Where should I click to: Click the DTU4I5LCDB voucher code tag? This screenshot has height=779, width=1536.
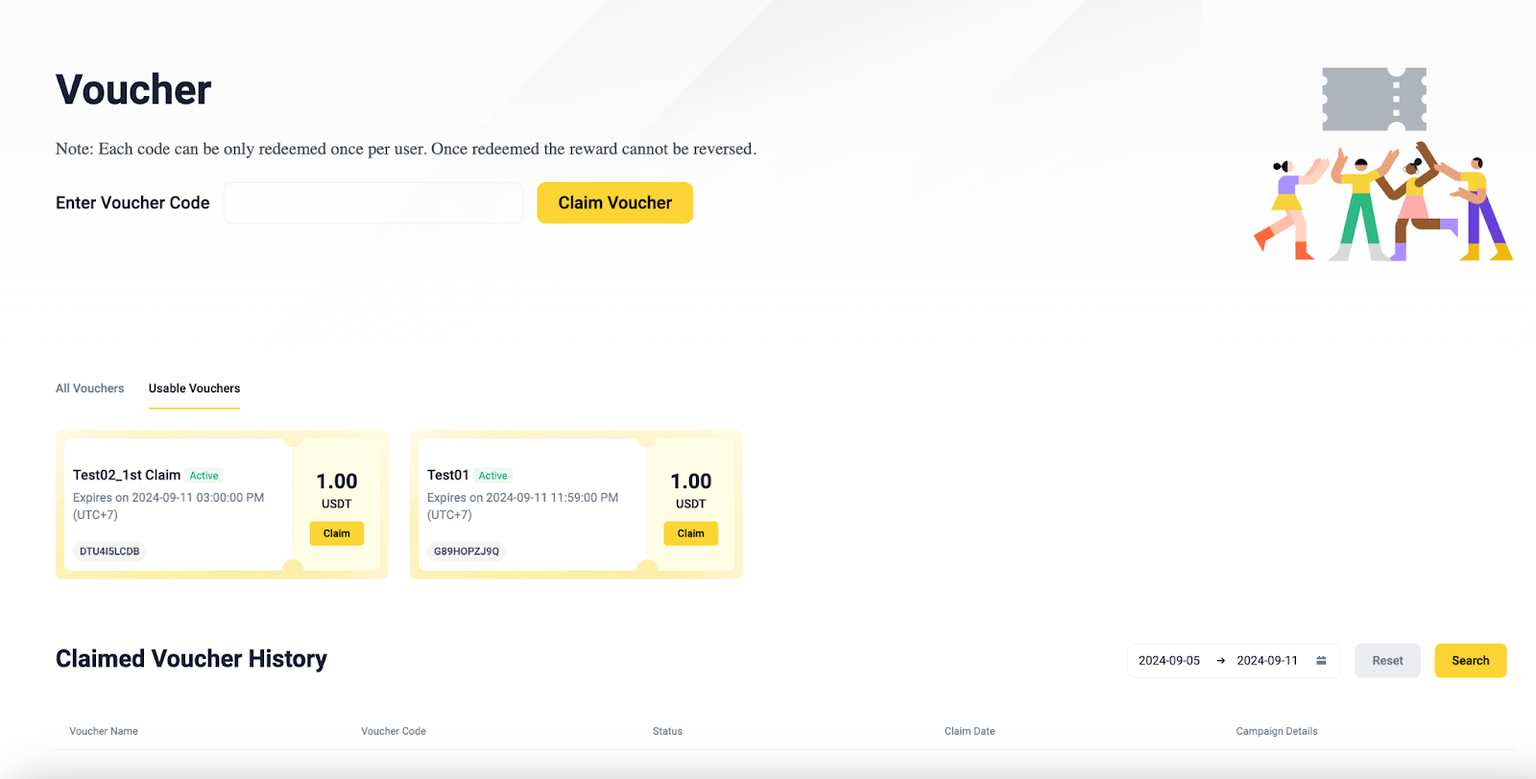109,552
